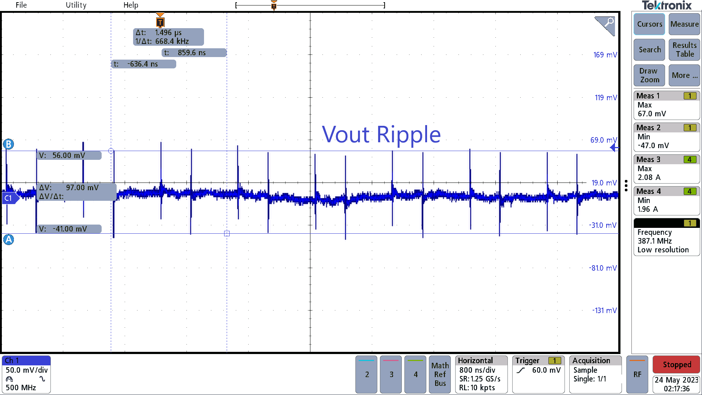The image size is (702, 395).
Task: Open the Results Table
Action: point(684,50)
